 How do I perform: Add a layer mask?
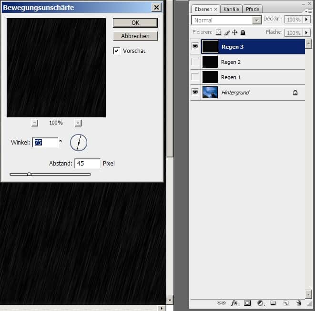pos(247,303)
